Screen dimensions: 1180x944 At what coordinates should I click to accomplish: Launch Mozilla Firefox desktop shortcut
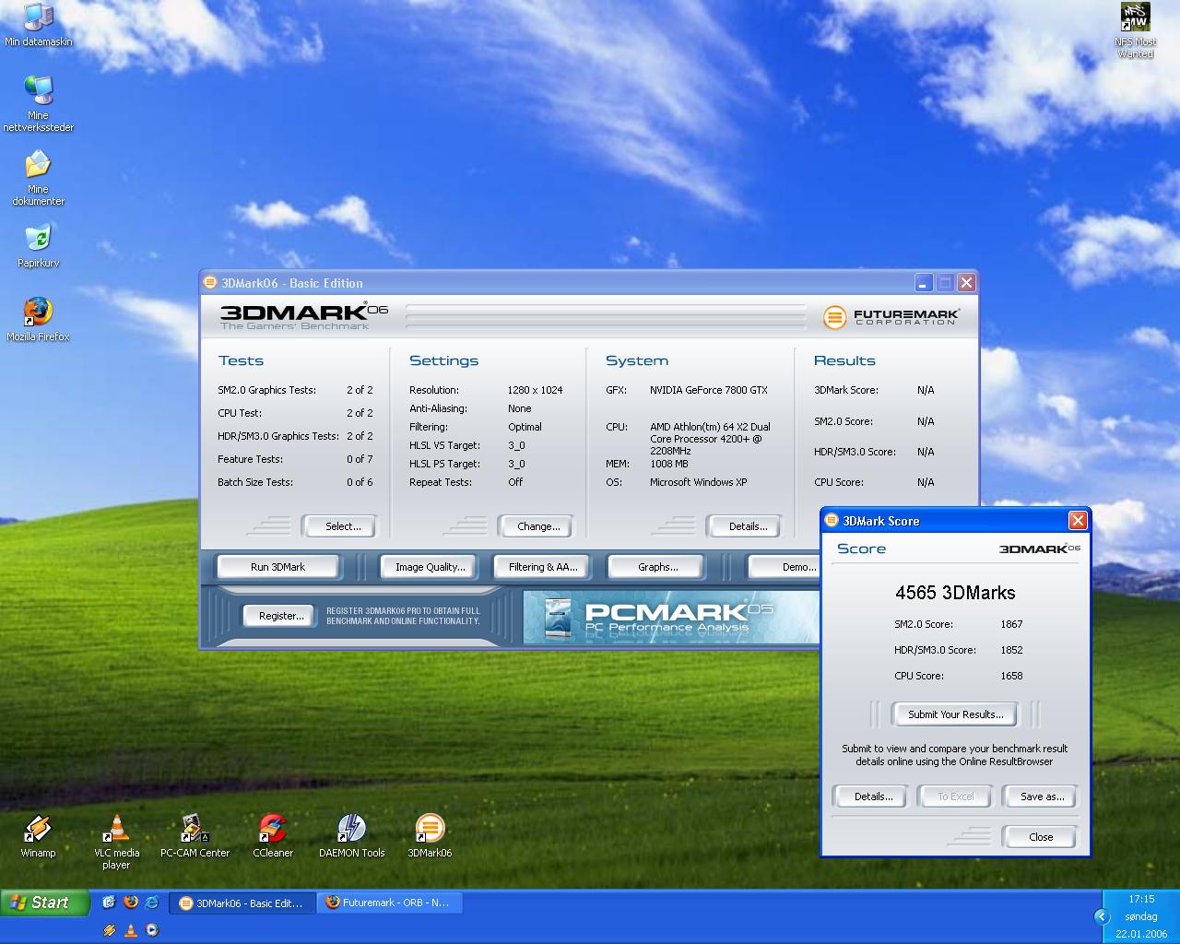tap(38, 319)
